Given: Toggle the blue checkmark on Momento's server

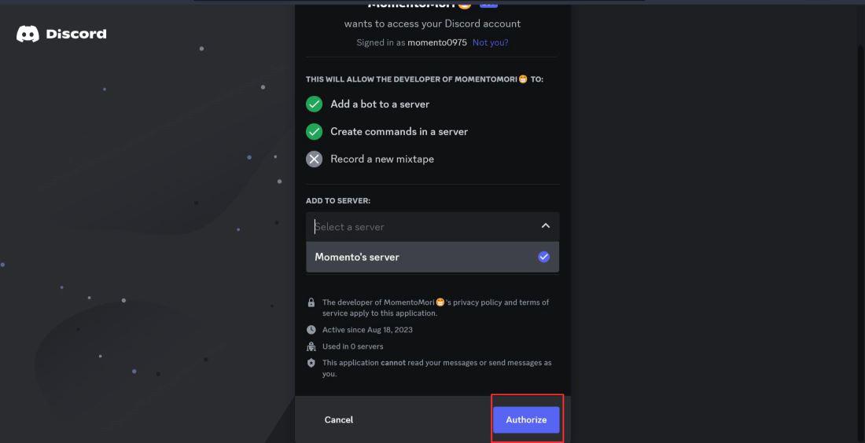Looking at the screenshot, I should click(x=543, y=257).
